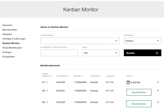
Task: Click Nachbestellen for row 89 / 1
Action: coord(139,104)
